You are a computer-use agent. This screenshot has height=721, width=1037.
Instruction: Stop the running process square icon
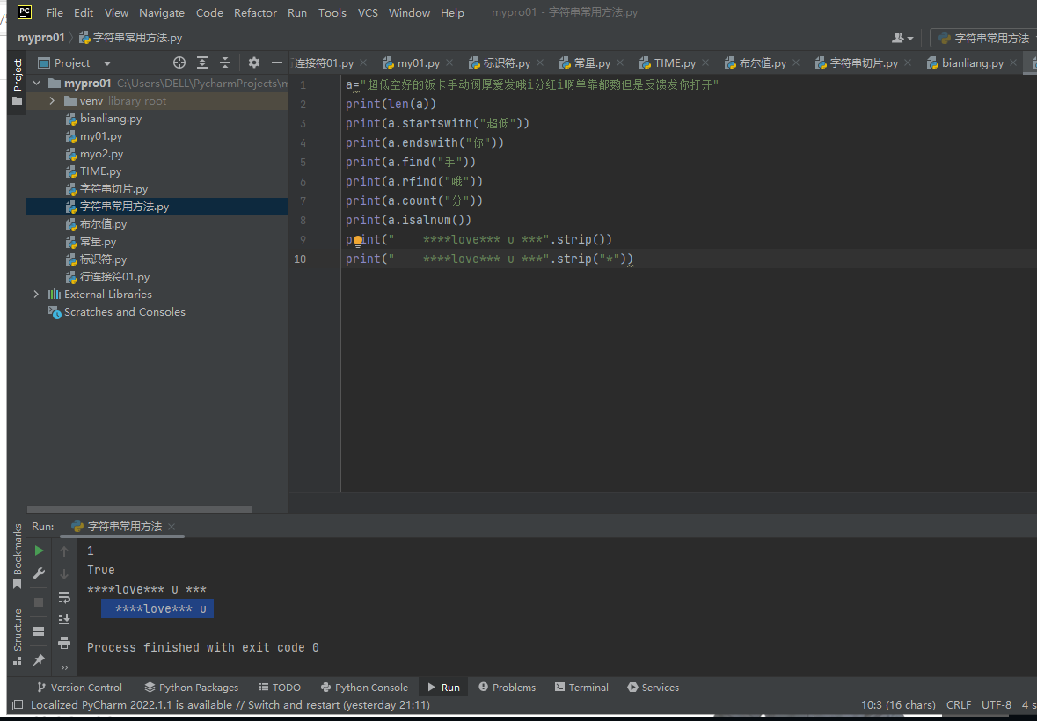(39, 602)
